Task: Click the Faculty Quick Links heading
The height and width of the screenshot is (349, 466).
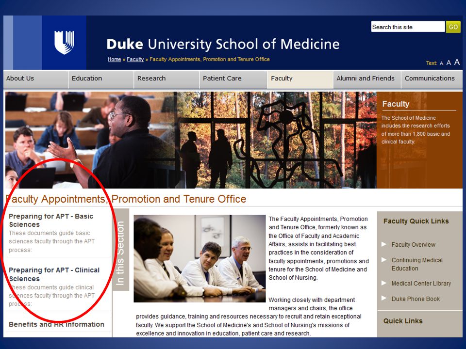Action: 416,221
